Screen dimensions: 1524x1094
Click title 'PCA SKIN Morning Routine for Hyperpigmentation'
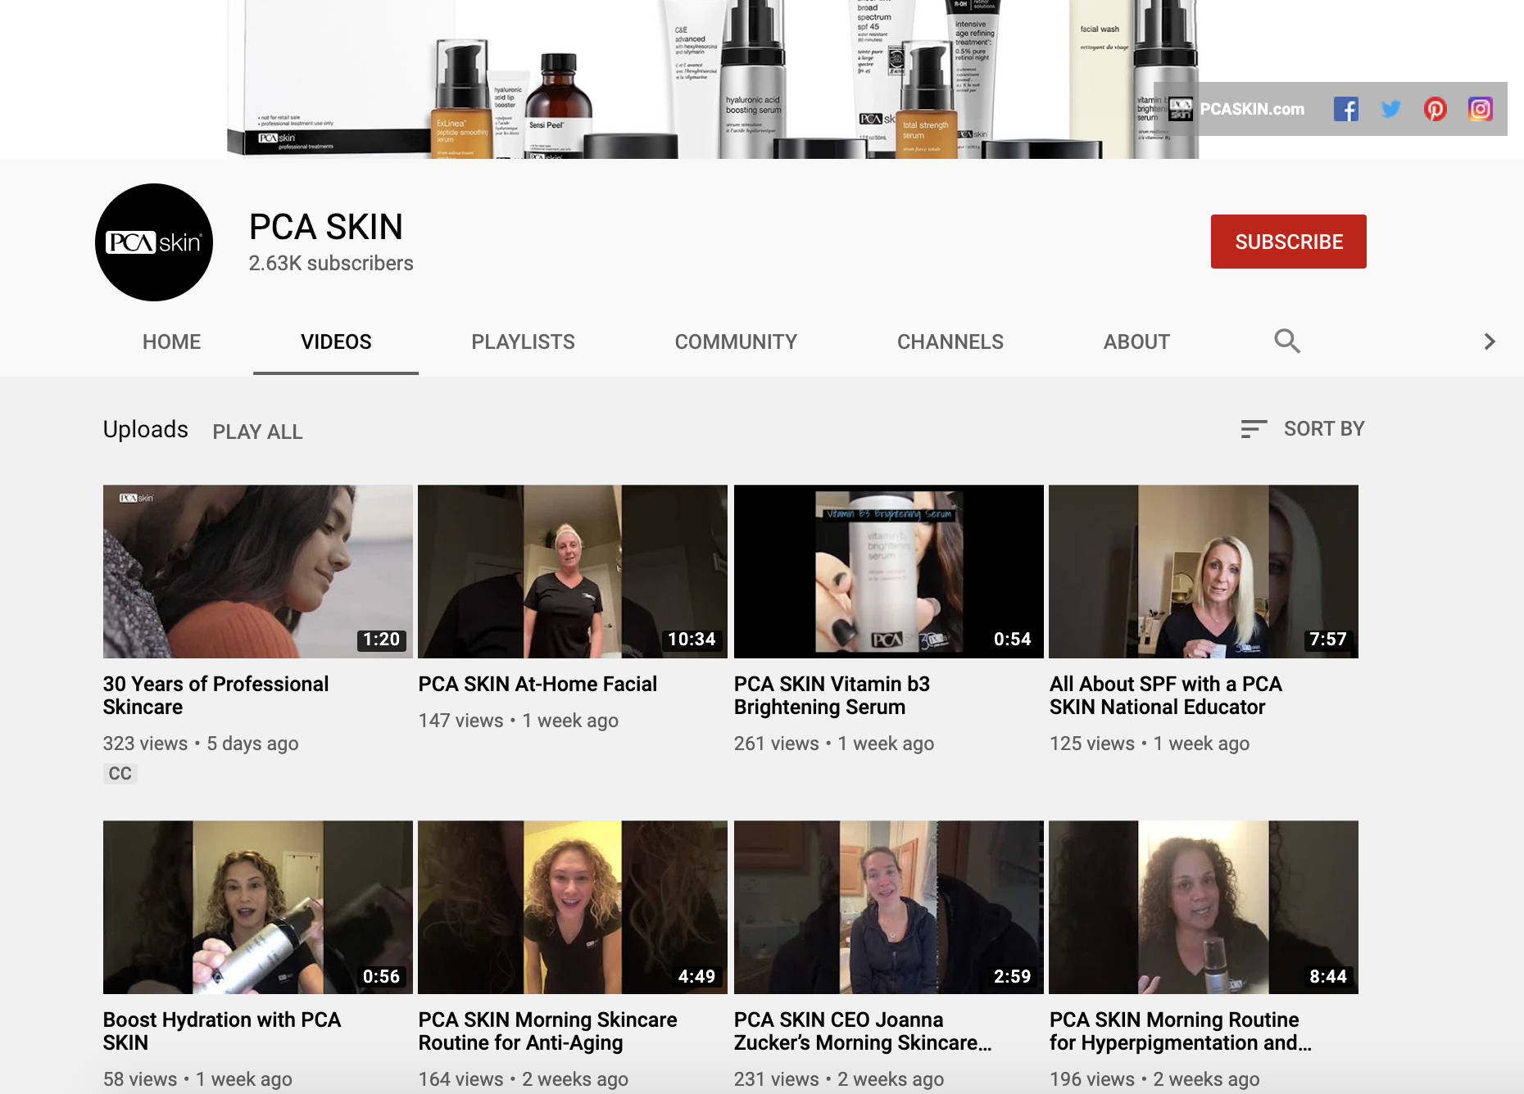(1181, 1031)
